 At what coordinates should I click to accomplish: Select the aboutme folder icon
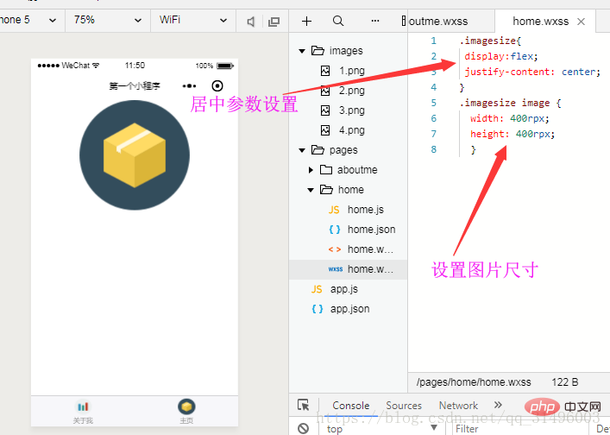326,170
